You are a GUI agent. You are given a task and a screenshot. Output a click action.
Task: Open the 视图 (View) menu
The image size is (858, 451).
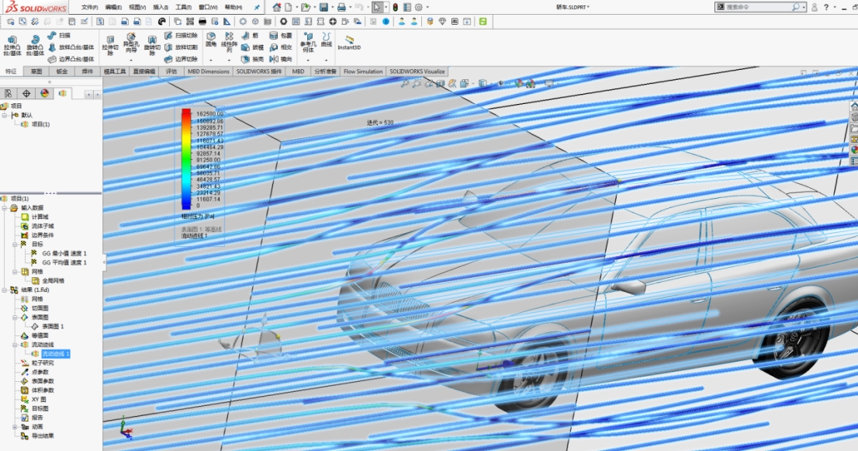click(x=137, y=7)
